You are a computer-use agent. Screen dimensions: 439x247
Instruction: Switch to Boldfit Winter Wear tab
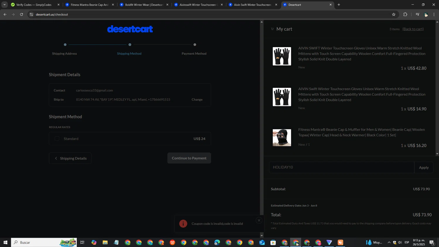coord(144,5)
